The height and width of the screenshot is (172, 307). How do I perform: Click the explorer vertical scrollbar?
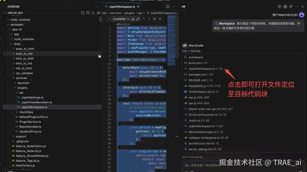click(x=100, y=19)
